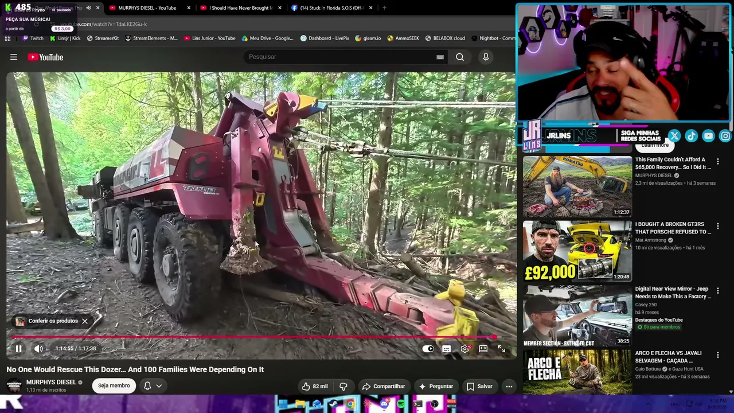Open player settings gear
The height and width of the screenshot is (413, 734).
465,349
